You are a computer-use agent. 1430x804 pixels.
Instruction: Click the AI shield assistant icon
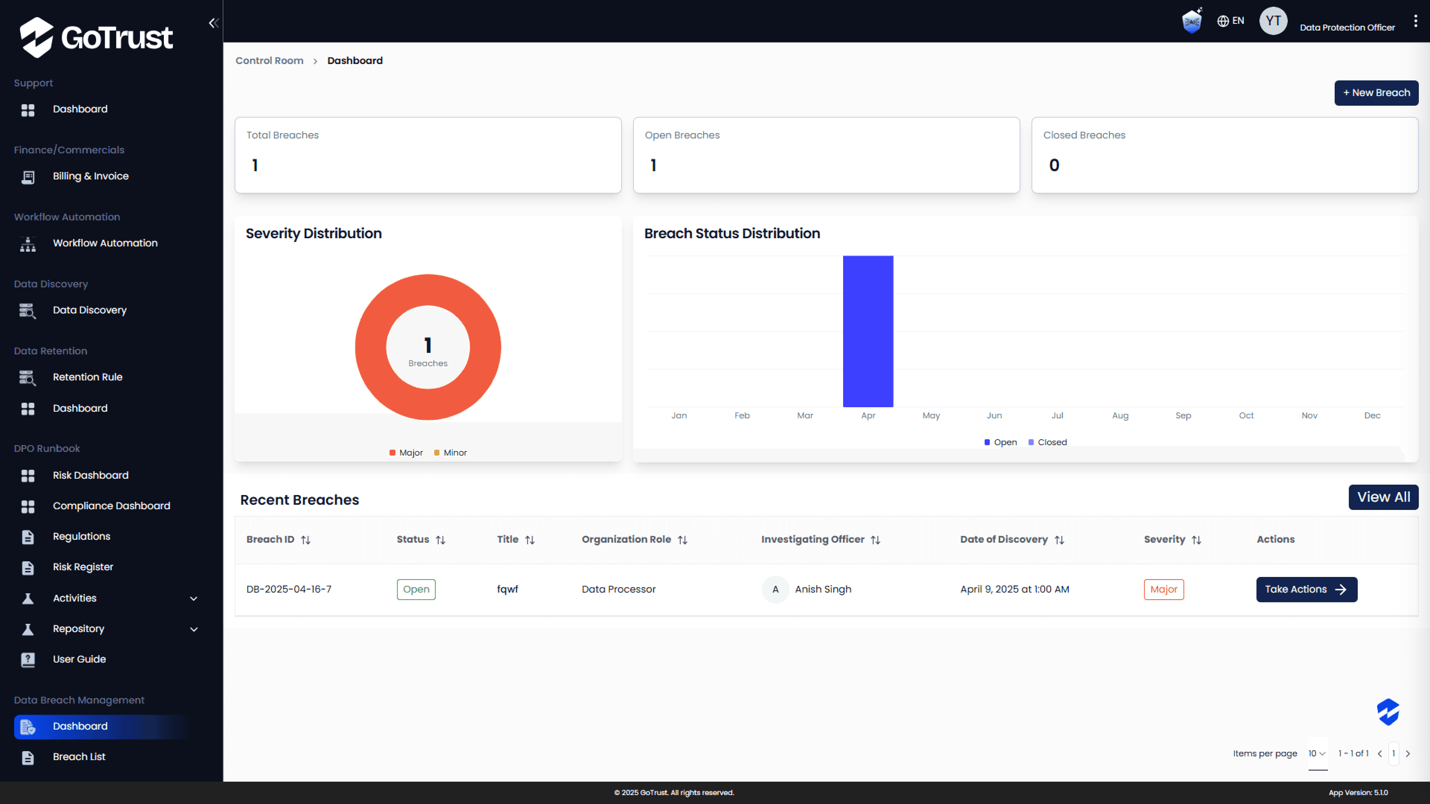1191,22
